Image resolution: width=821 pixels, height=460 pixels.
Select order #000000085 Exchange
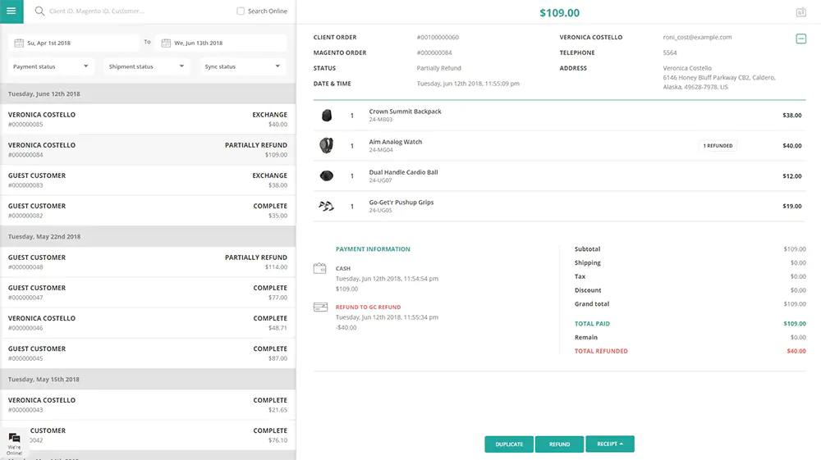[148, 120]
